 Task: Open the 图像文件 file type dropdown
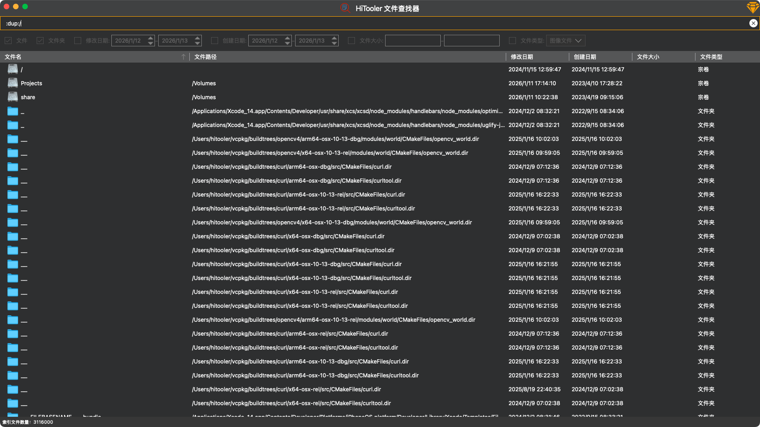[x=565, y=41]
